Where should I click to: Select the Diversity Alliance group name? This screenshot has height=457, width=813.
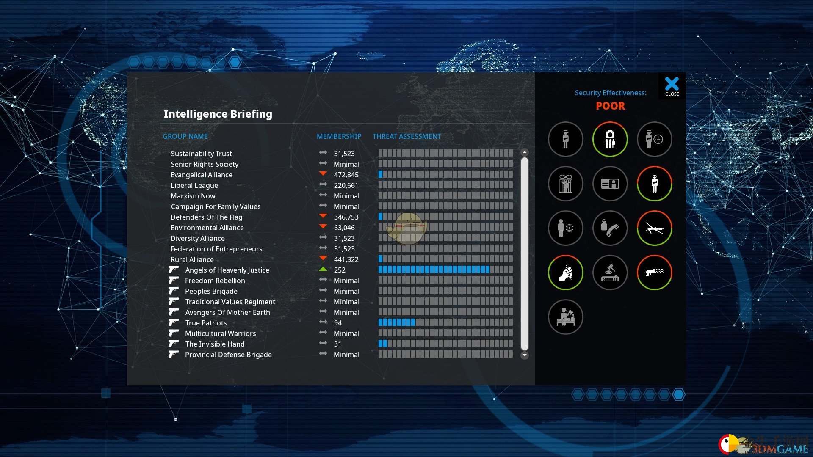tap(198, 238)
